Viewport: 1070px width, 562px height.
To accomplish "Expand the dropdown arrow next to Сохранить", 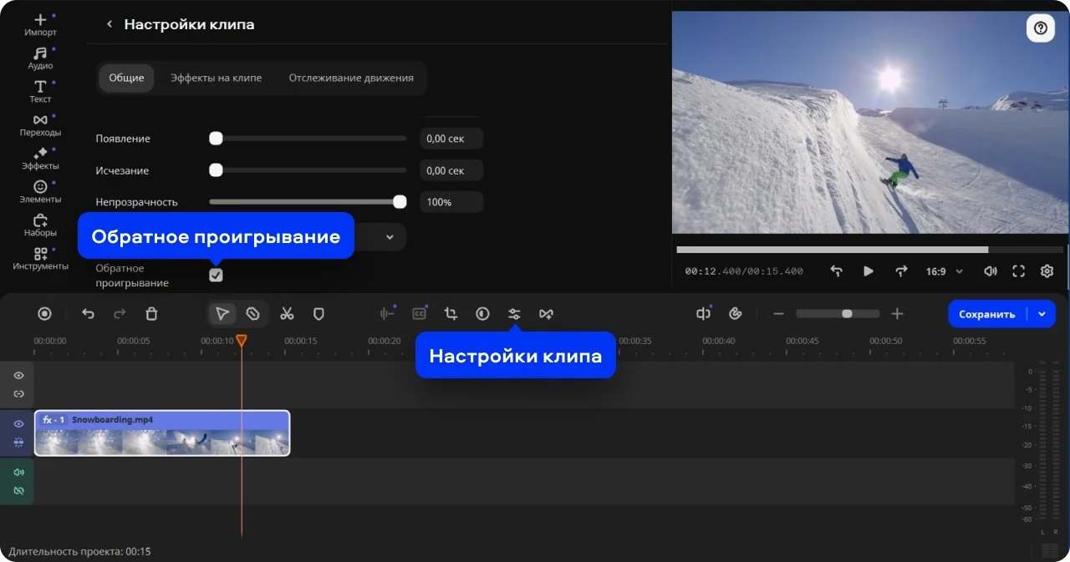I will click(1042, 314).
